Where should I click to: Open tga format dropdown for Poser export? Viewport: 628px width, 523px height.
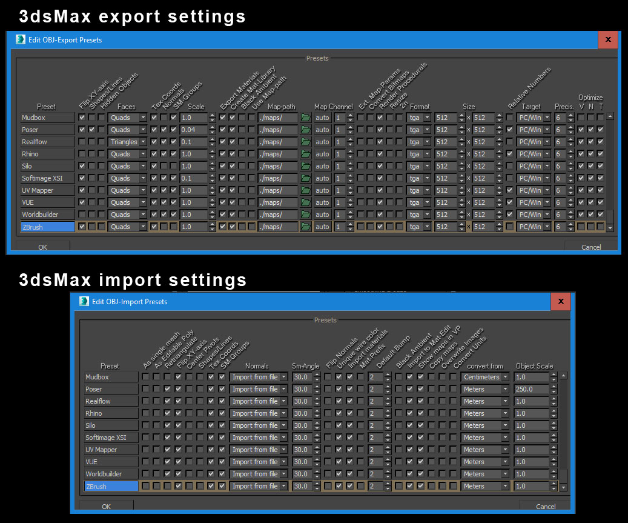tap(418, 130)
